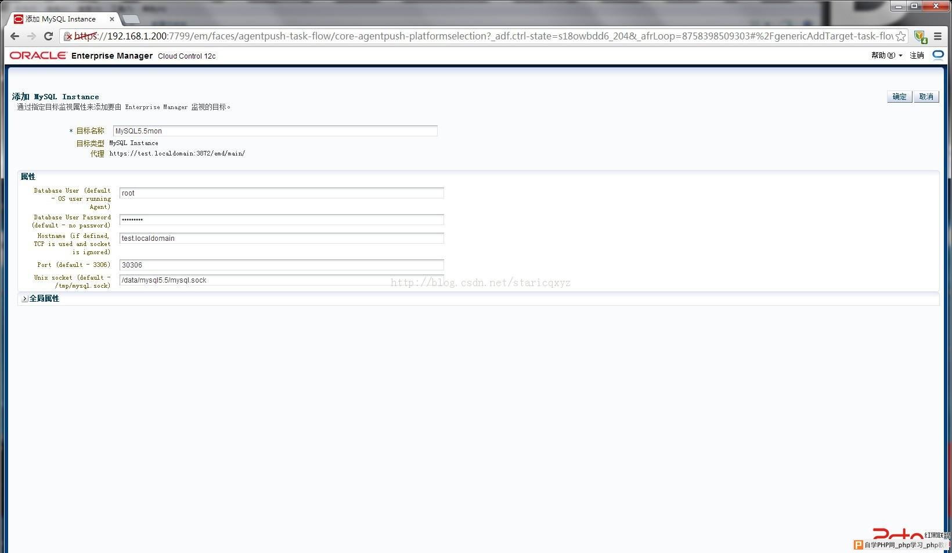Click the 注销 logout link
This screenshot has height=553, width=952.
point(917,56)
